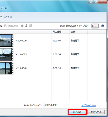Screen dimensions: 108x117
Task: Select the M2U00029 video thumbnail
Action: [x=7, y=40]
